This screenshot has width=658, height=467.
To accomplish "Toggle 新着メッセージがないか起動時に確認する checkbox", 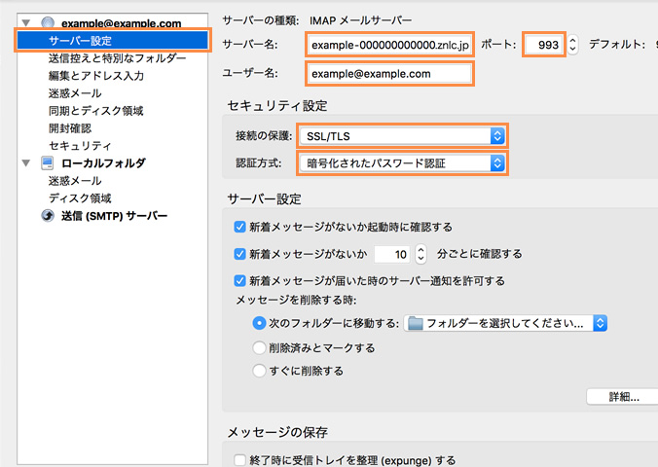I will pyautogui.click(x=239, y=227).
